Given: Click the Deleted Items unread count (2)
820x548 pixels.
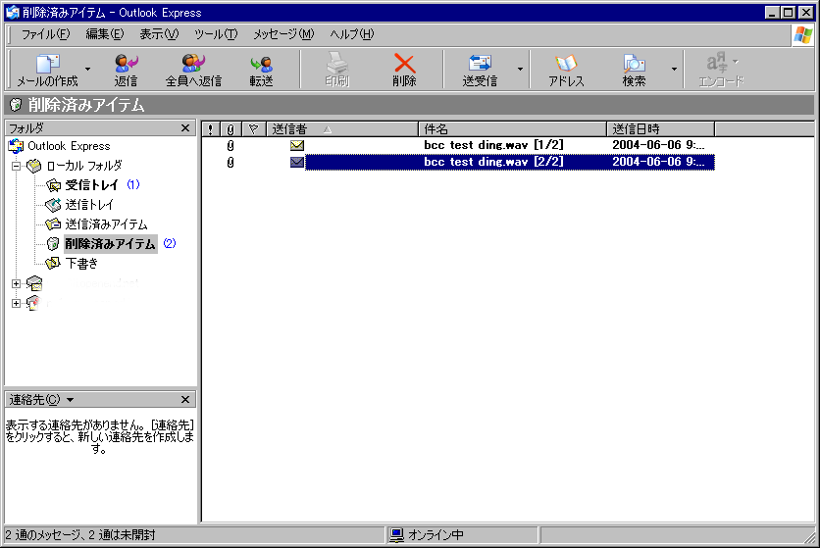Looking at the screenshot, I should (170, 243).
